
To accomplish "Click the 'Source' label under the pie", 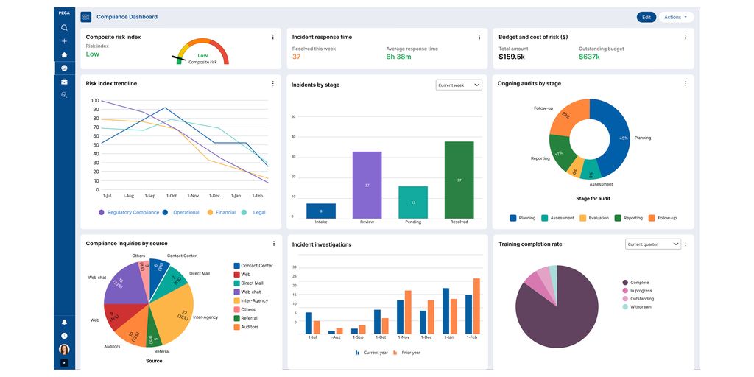I will 154,361.
